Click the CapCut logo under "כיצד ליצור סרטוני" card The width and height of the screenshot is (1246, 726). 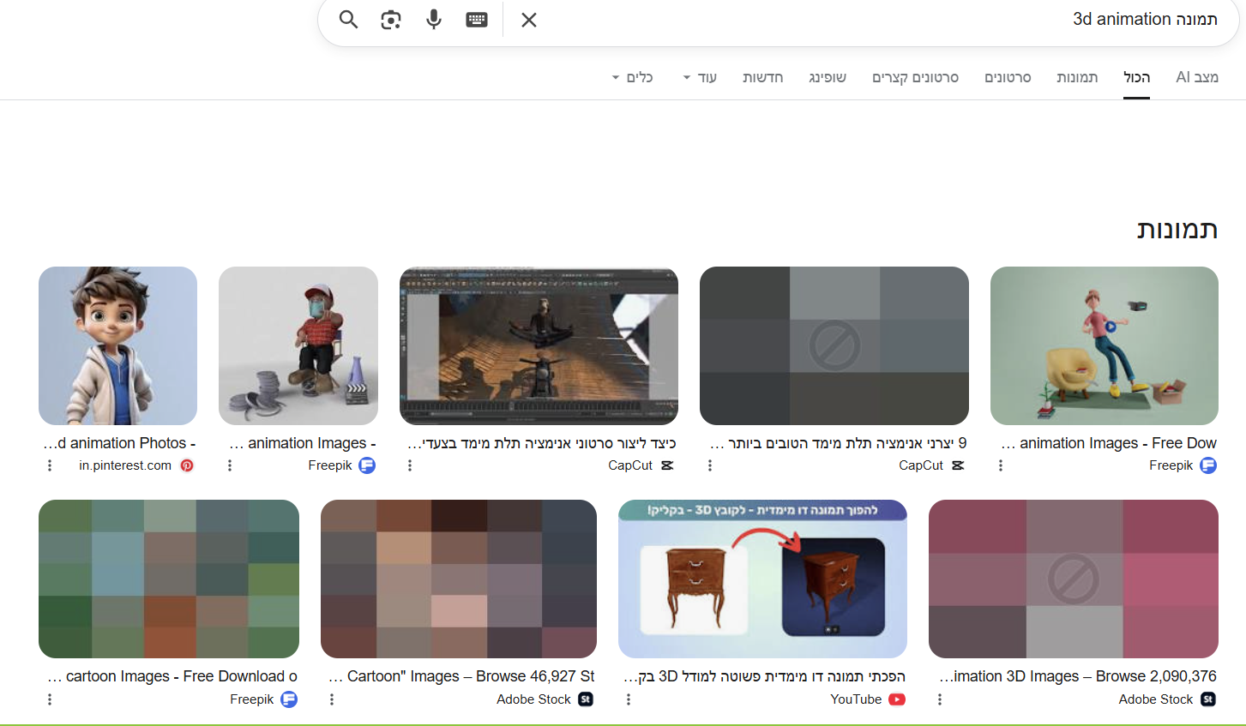tap(667, 465)
